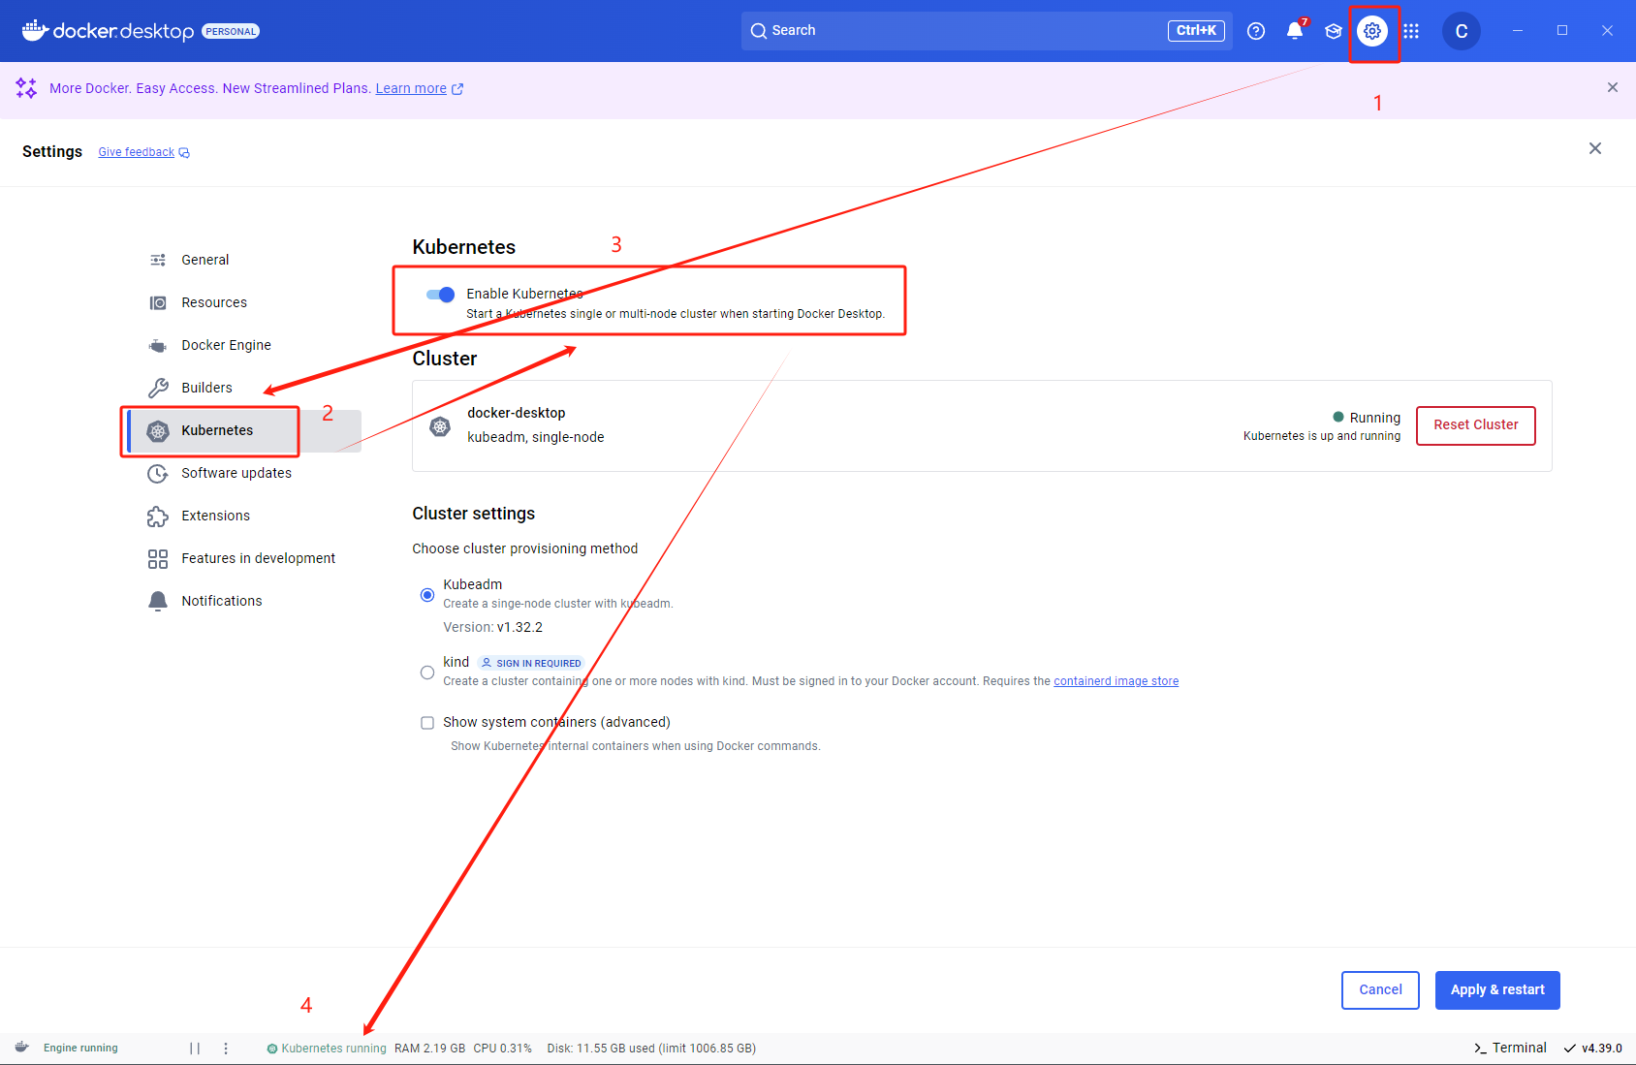
Task: Click the Resources sidebar icon
Action: click(x=158, y=302)
